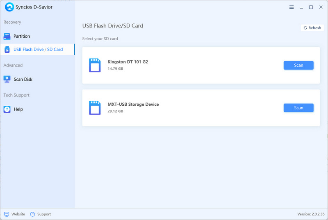The height and width of the screenshot is (220, 328).
Task: Click the 29.12 GB size text
Action: click(115, 111)
